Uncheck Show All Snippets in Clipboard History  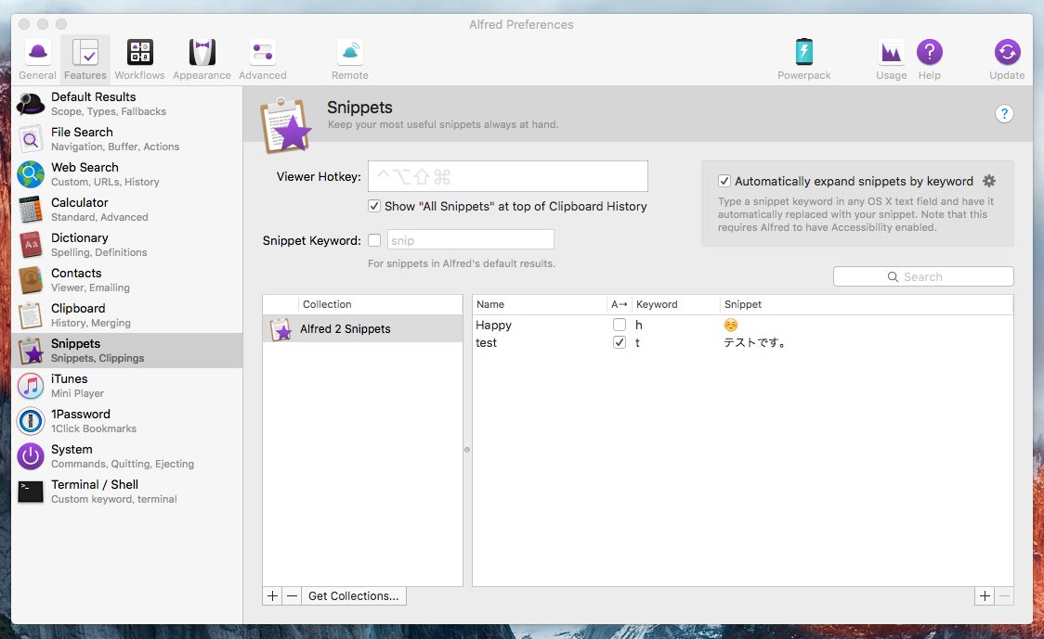click(374, 206)
